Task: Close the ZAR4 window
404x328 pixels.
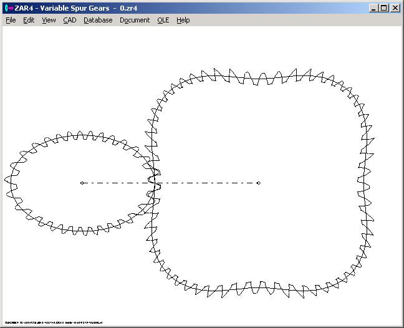Action: pos(395,7)
